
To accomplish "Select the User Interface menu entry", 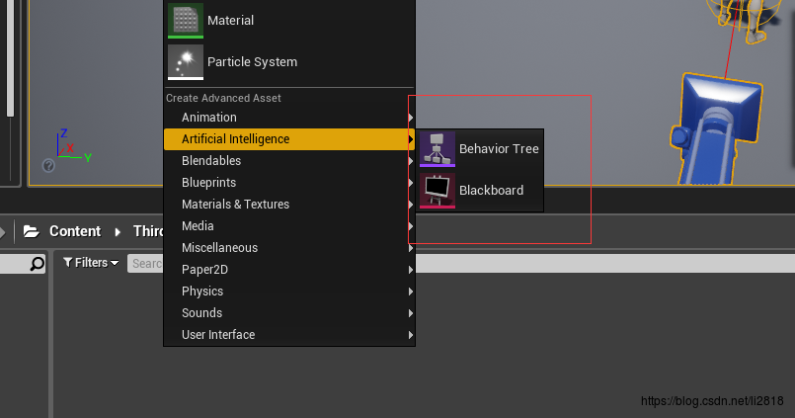I will click(217, 335).
